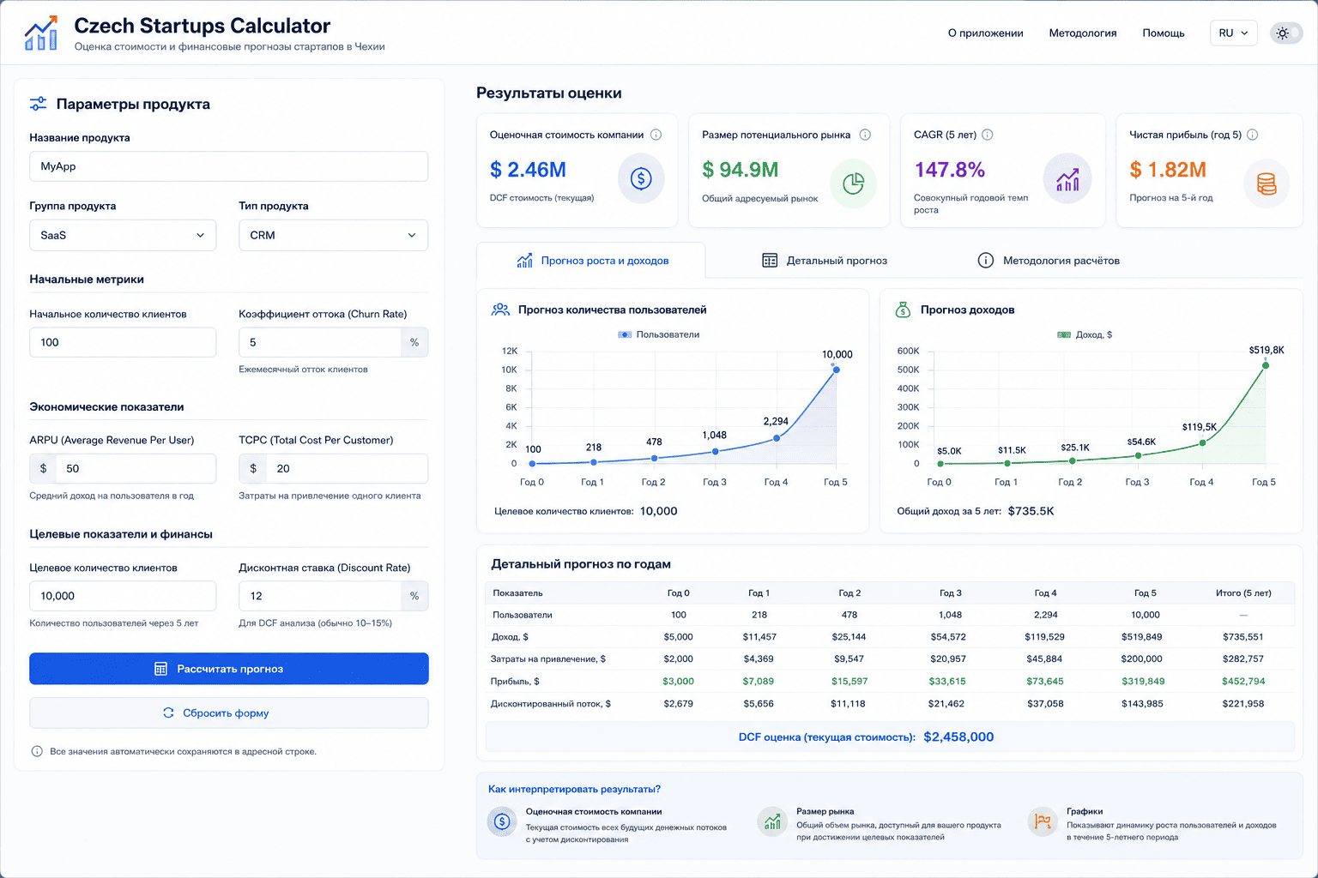
Task: Click the Сбросить форму button
Action: 229,713
